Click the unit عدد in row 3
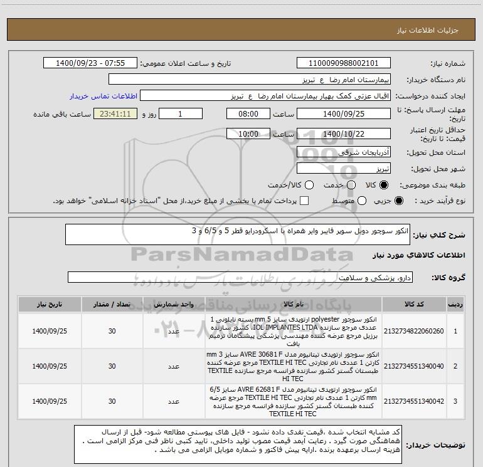 point(174,401)
